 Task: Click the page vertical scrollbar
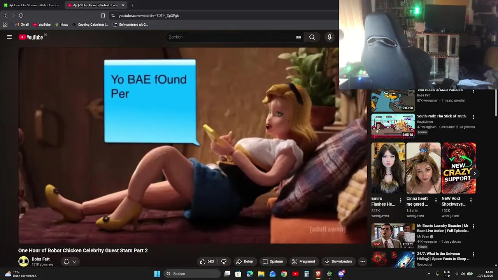pyautogui.click(x=496, y=103)
